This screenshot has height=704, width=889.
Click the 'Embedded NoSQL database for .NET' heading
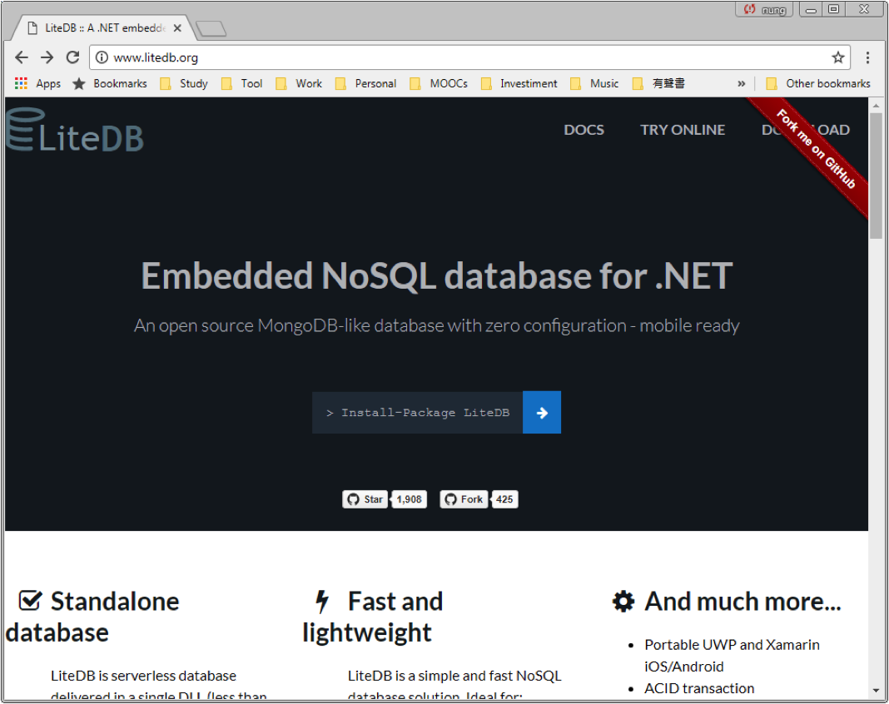coord(436,276)
